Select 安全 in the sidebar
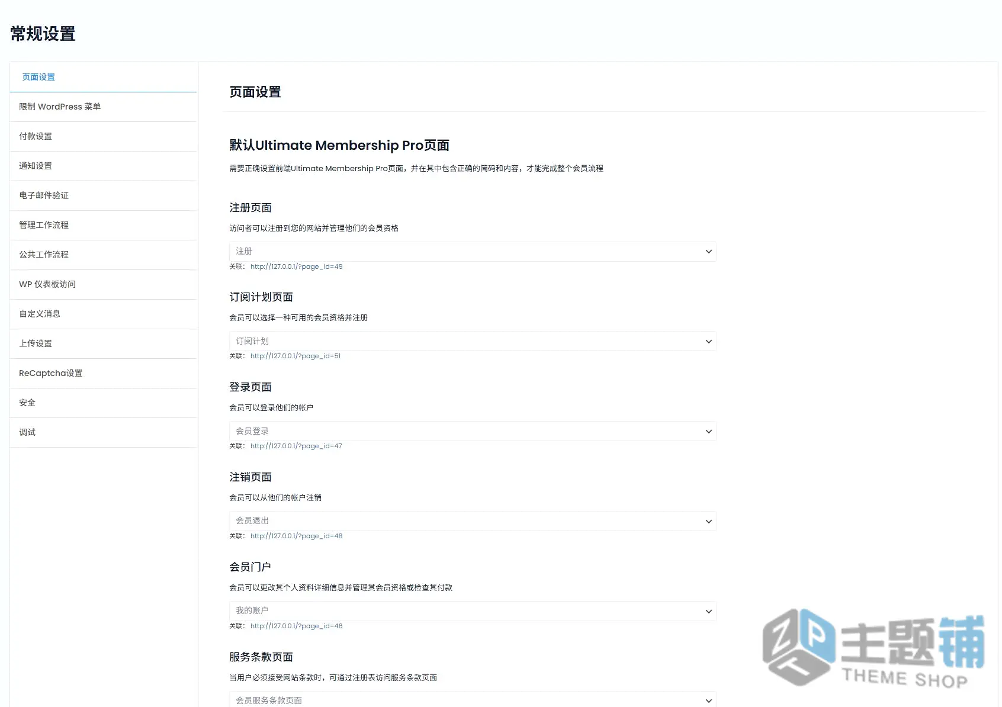This screenshot has width=1002, height=707. click(103, 403)
